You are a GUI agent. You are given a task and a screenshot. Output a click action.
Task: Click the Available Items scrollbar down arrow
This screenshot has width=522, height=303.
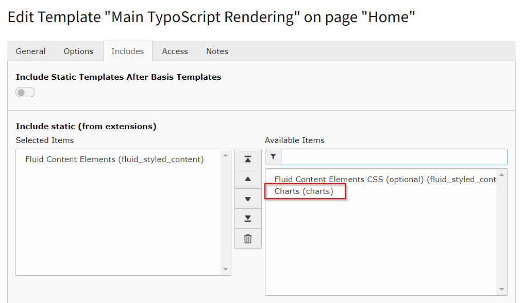pyautogui.click(x=501, y=289)
